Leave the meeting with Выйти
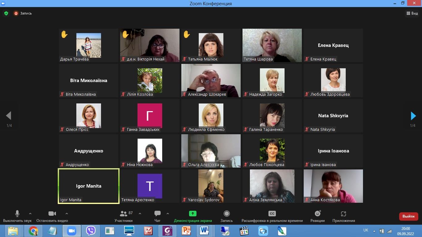The image size is (422, 237). pyautogui.click(x=408, y=216)
